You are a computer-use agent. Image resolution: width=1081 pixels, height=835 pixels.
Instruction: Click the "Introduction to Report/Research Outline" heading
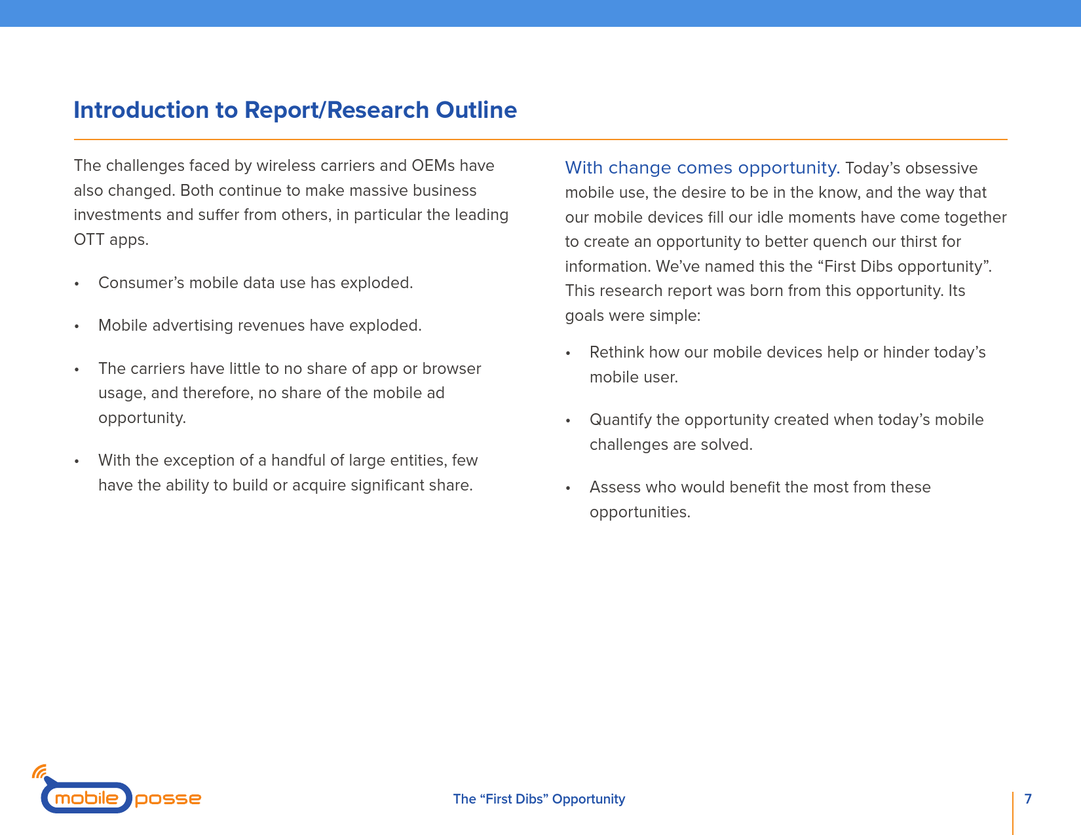[x=295, y=110]
